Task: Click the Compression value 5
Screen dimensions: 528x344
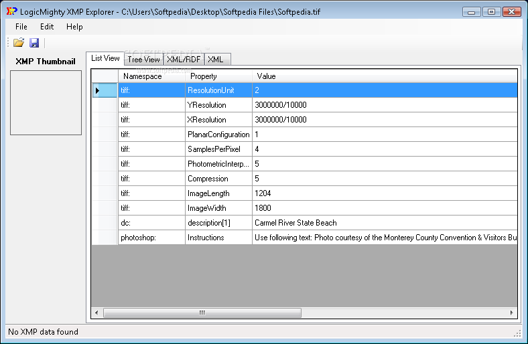Action: (385, 179)
